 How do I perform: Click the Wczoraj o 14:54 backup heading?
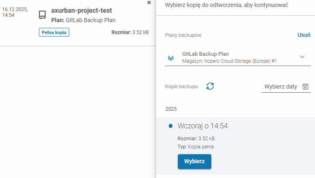pos(202,126)
